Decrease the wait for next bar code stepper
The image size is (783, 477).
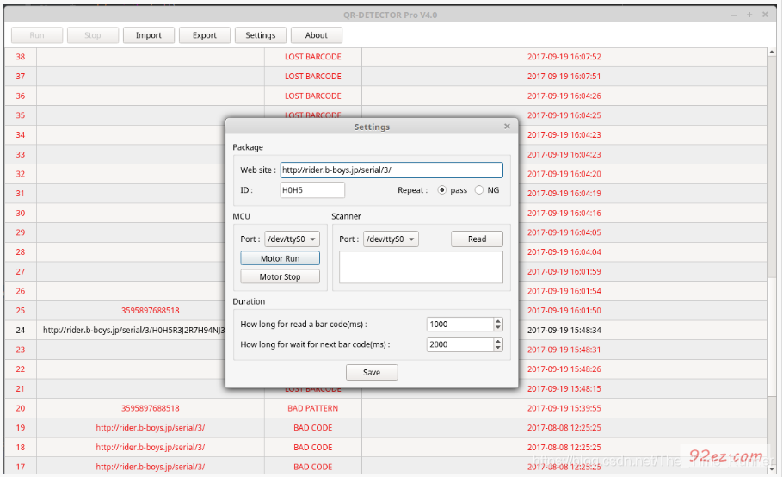click(x=498, y=348)
